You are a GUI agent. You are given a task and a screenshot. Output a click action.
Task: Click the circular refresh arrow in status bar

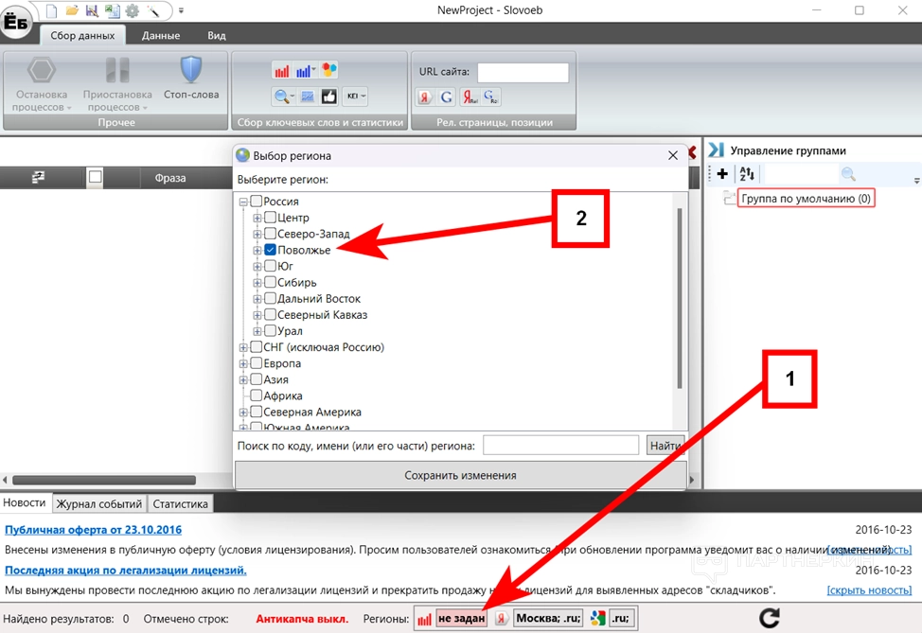coord(770,618)
